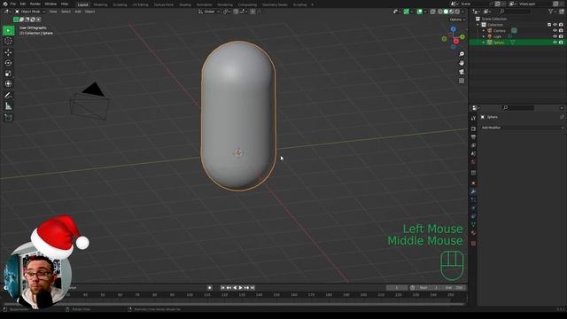Jump to timeline start frame button
567x319 pixels.
click(222, 288)
